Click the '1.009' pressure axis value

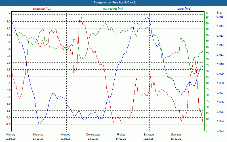point(220,74)
